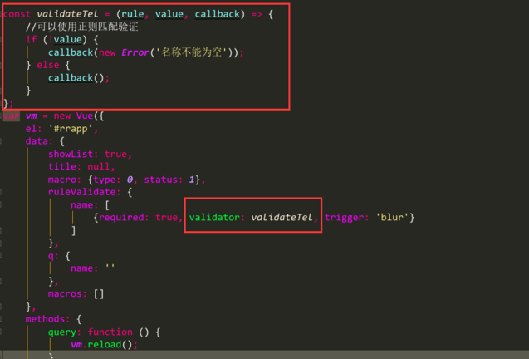This screenshot has width=529, height=359.
Task: Click 'reload' in the vm.reload() call
Action: [105, 345]
